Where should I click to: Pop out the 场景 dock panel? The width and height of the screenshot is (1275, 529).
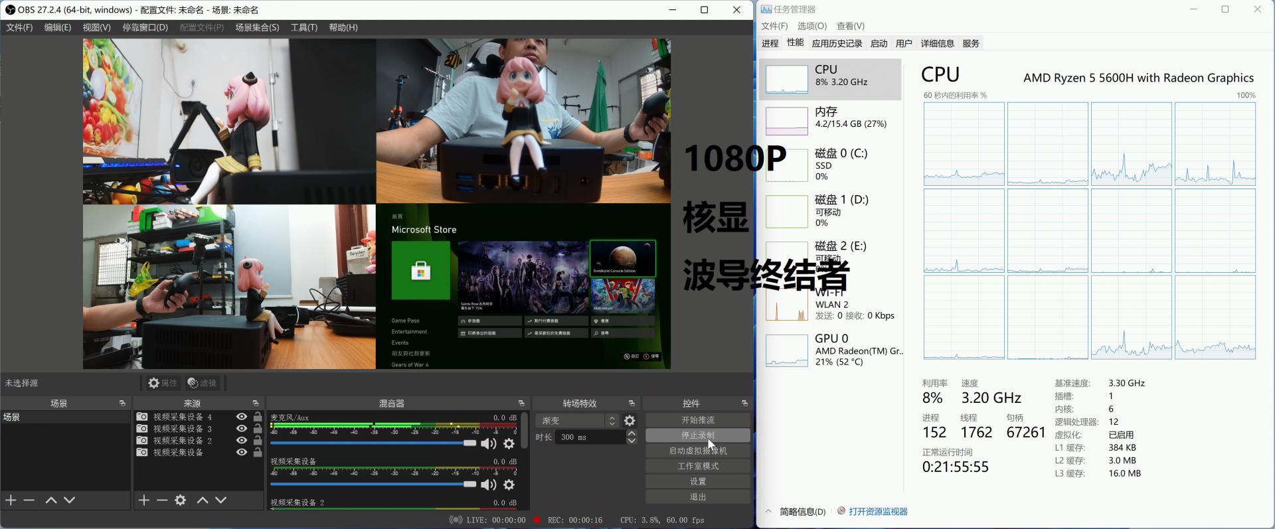click(122, 403)
